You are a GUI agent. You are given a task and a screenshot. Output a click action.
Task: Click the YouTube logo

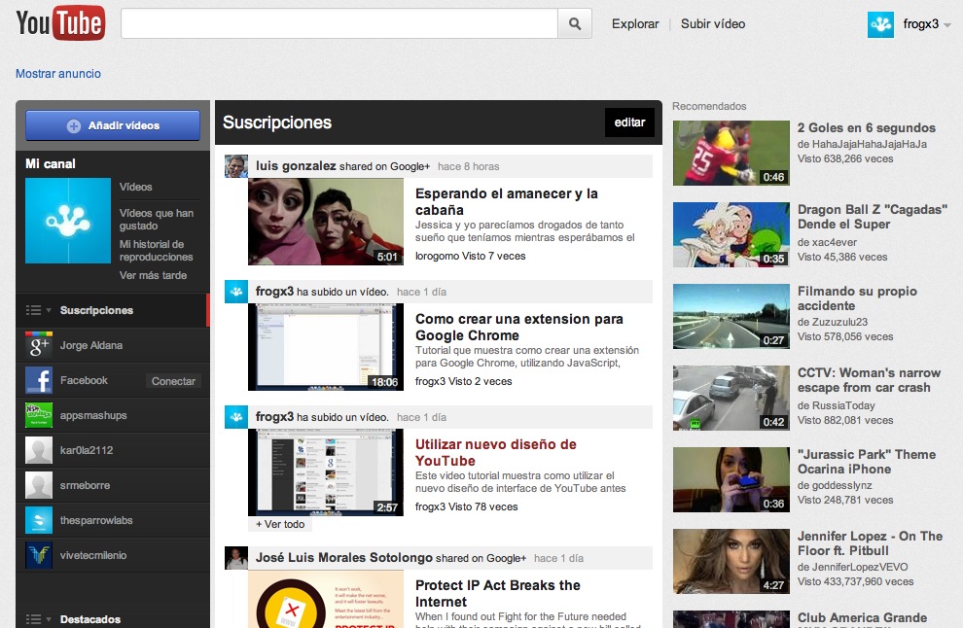(x=58, y=23)
